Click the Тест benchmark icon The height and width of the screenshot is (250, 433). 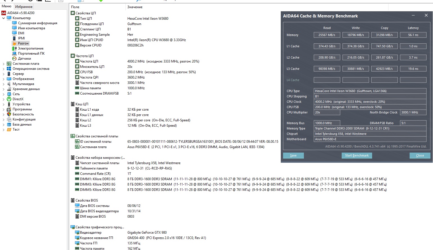[x=9, y=130]
